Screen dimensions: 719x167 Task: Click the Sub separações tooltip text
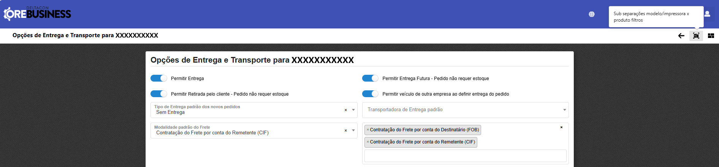point(651,17)
